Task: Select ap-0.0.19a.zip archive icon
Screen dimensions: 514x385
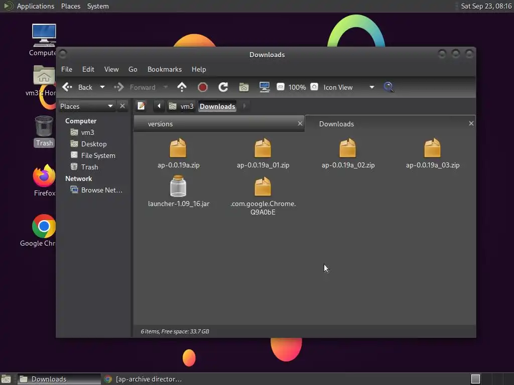Action: click(178, 148)
